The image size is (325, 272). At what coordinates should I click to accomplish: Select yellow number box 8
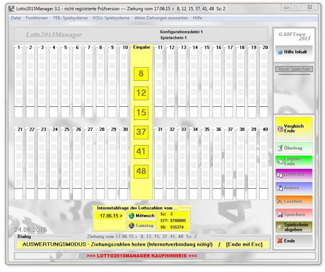[141, 74]
